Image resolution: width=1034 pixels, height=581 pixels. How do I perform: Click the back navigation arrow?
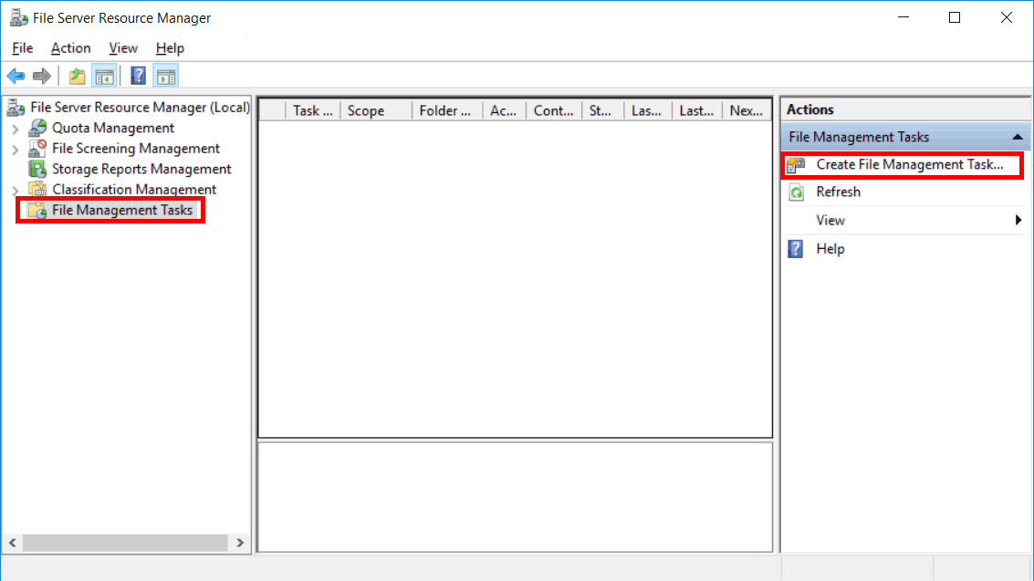click(16, 75)
